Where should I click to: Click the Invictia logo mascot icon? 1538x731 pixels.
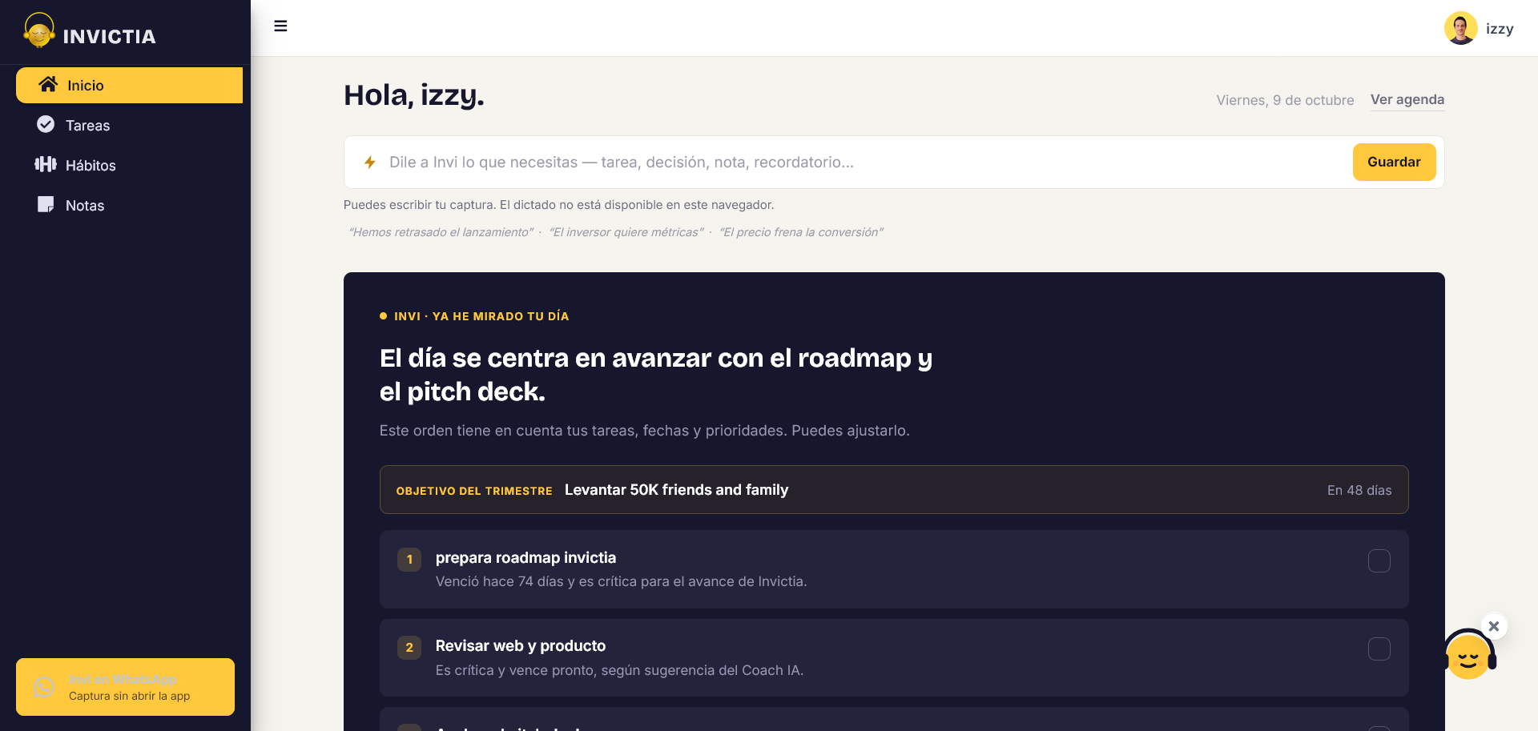(39, 30)
